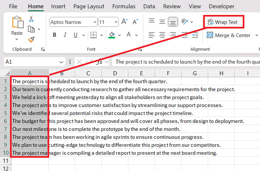Click Merge & Center button
The image size is (260, 171).
pos(228,35)
